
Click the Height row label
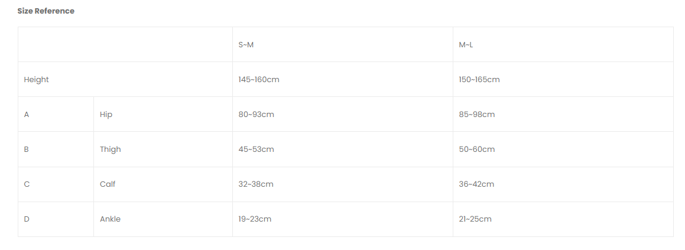[x=36, y=80]
